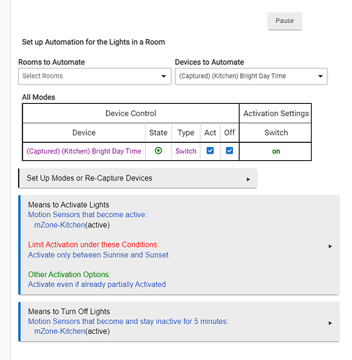352x360 pixels.
Task: Expand the Means to Activate Lights section
Action: pos(179,245)
